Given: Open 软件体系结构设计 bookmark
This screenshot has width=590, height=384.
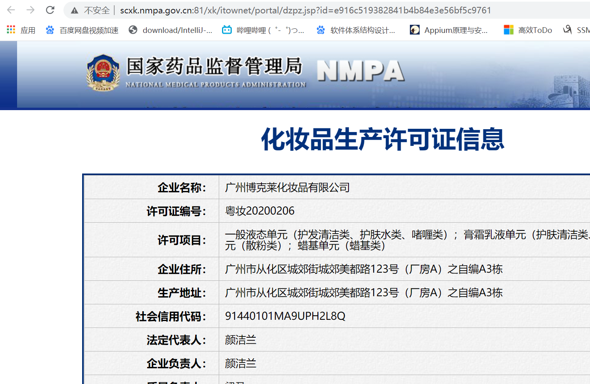Looking at the screenshot, I should [356, 30].
